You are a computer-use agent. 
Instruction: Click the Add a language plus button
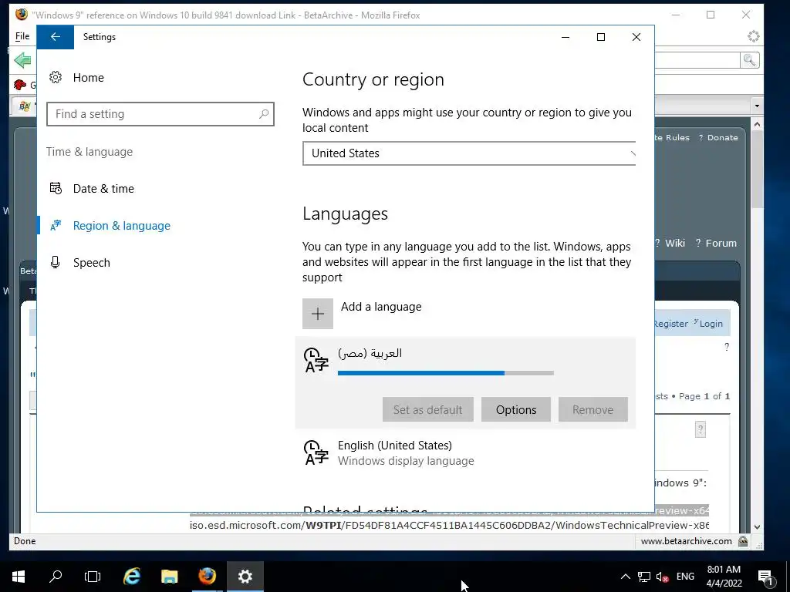[317, 314]
